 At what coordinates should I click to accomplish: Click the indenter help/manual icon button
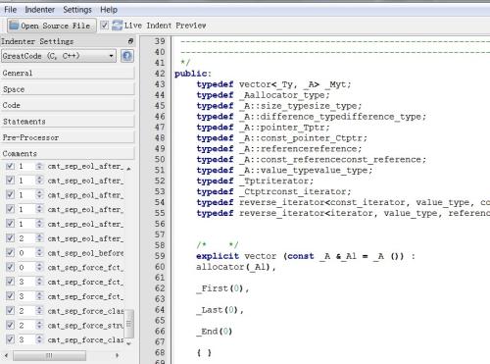click(127, 56)
